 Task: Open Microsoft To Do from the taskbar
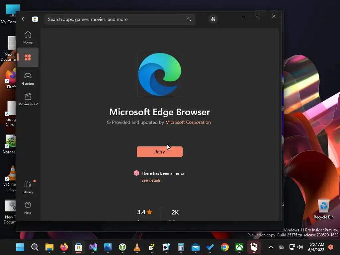[x=210, y=247]
